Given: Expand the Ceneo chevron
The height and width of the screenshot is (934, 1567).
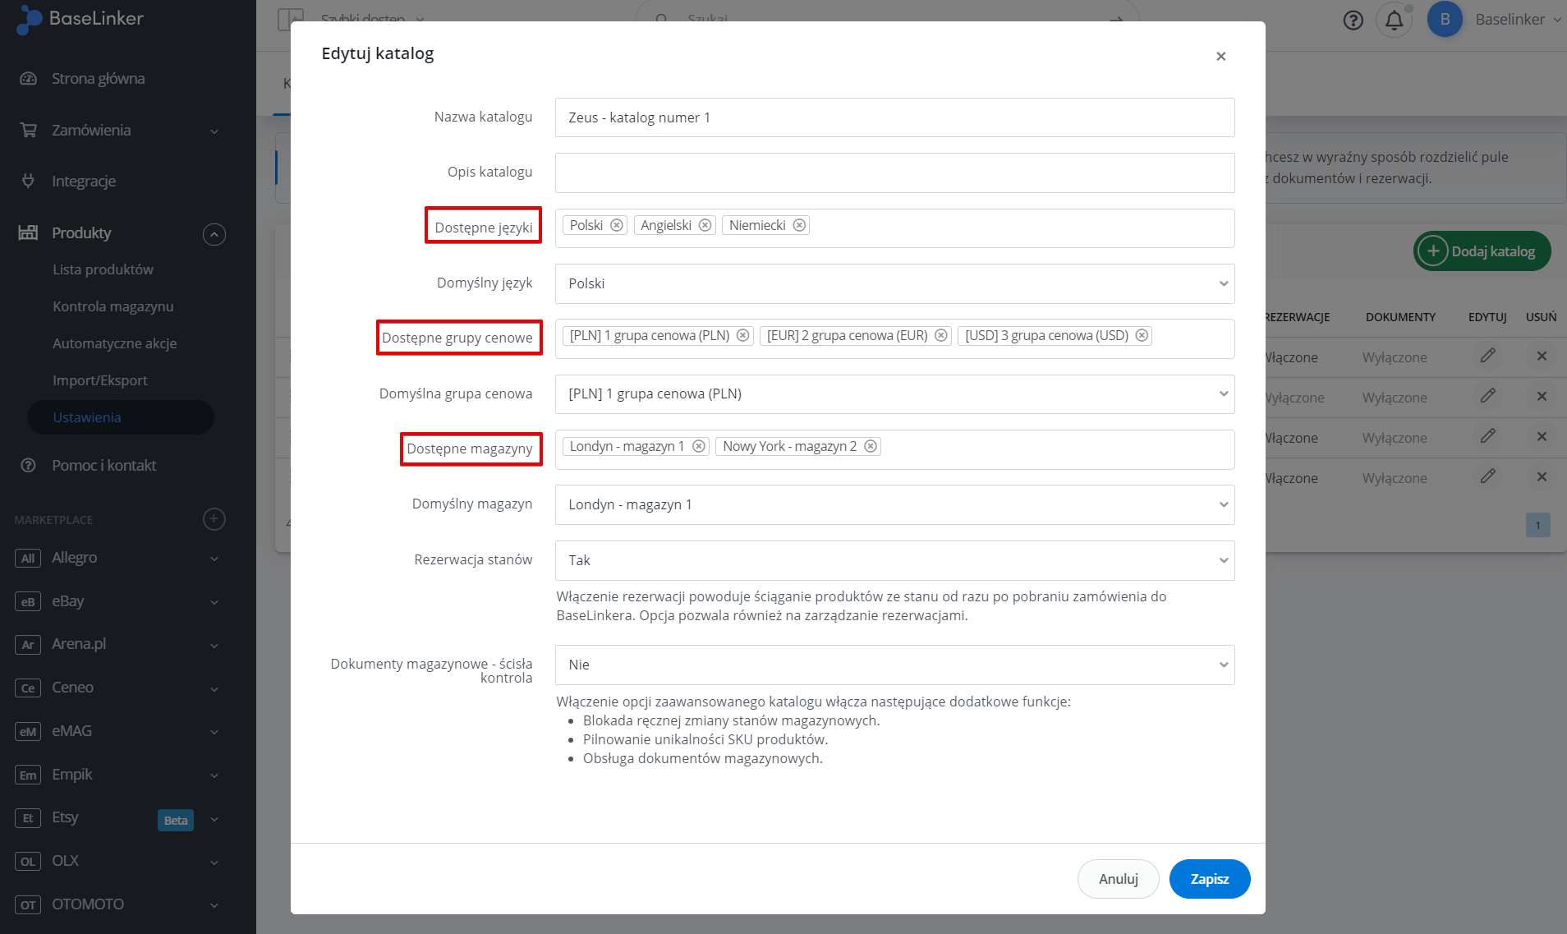Looking at the screenshot, I should (x=214, y=689).
